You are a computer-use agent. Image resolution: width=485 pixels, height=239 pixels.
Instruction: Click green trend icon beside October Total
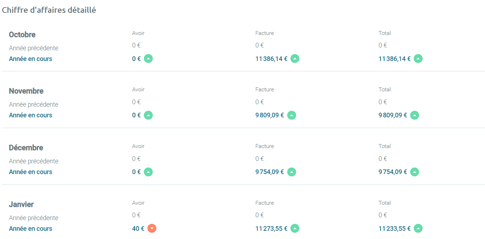[x=418, y=59]
